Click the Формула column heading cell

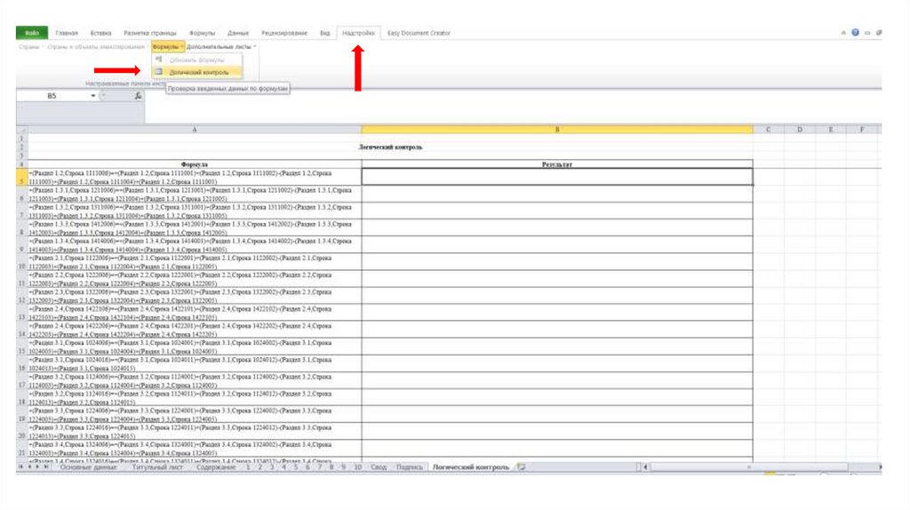click(x=195, y=164)
